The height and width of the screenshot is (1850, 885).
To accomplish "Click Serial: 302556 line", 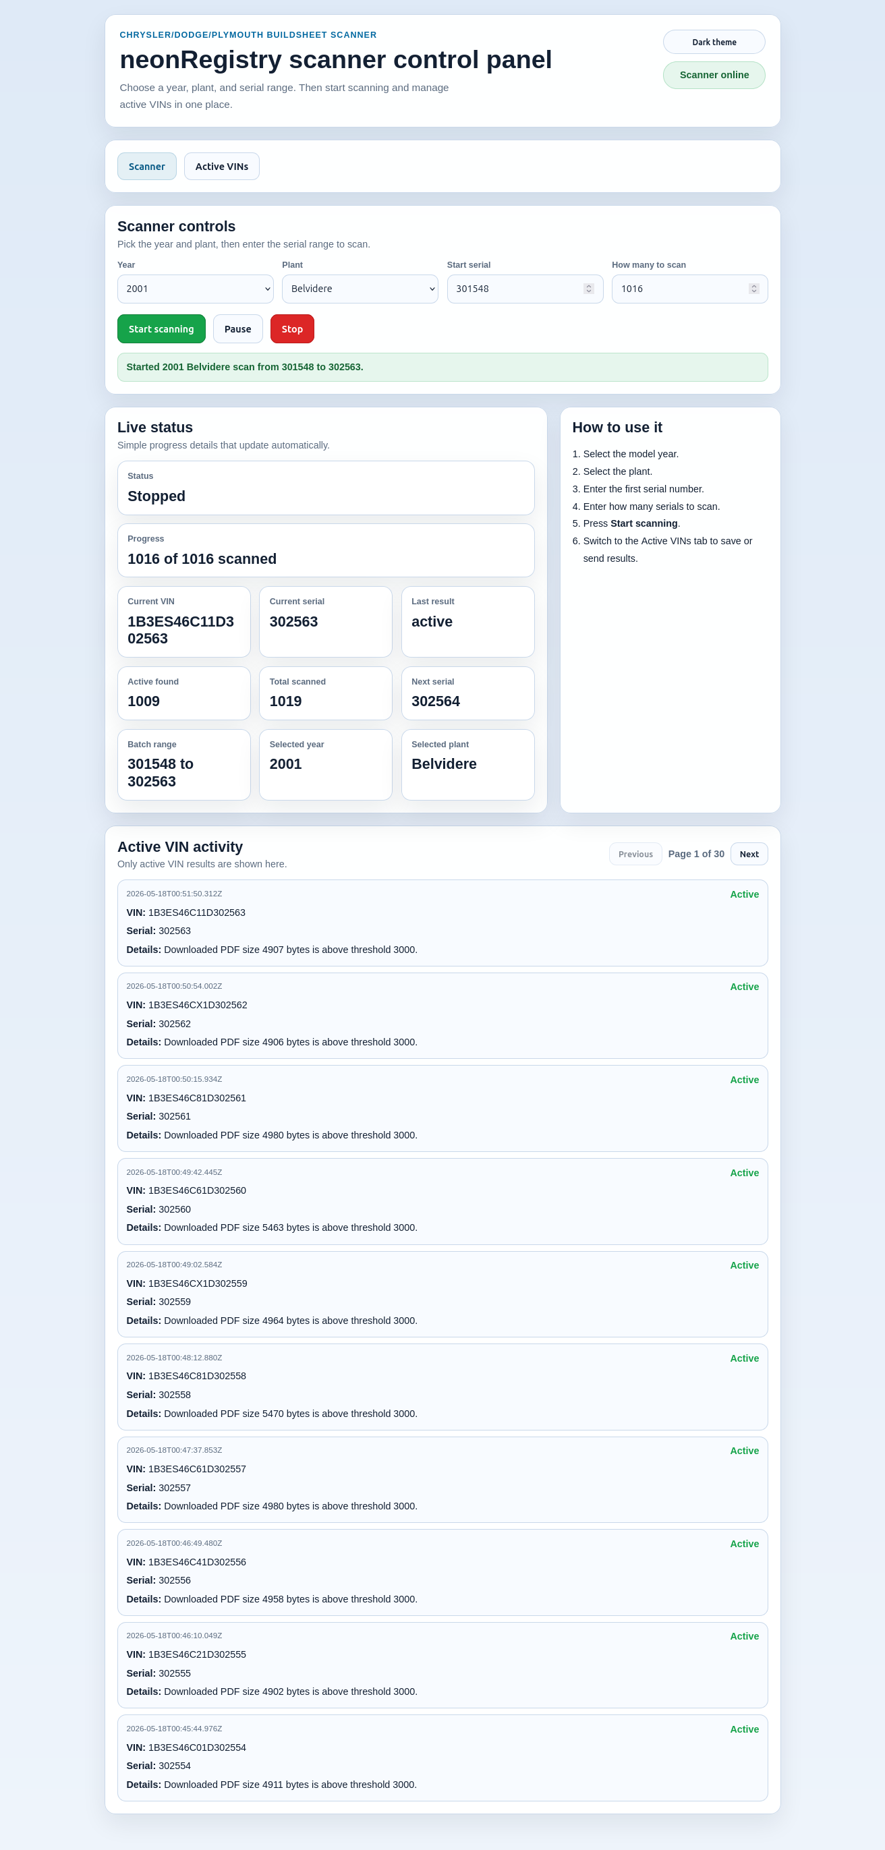I will click(x=159, y=1581).
